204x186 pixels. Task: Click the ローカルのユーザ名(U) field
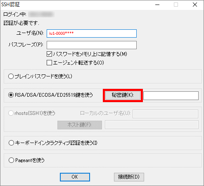tap(165, 114)
